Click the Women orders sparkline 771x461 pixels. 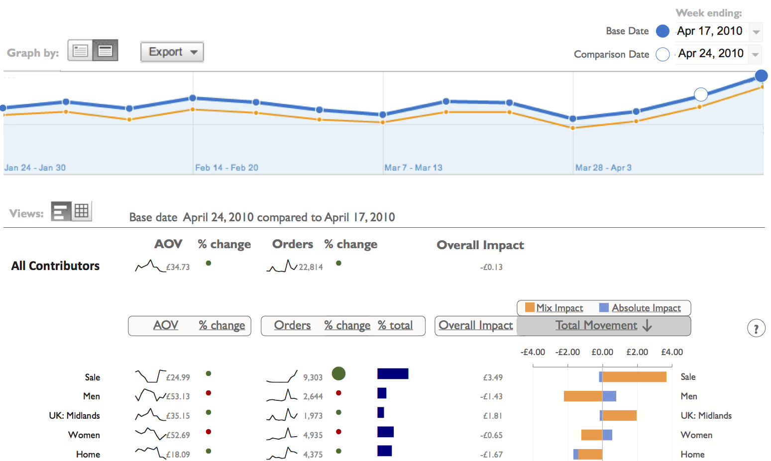282,434
